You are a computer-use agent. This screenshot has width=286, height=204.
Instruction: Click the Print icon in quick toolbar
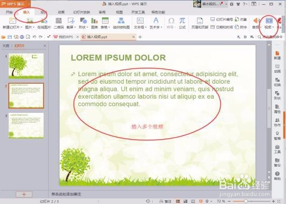tap(22, 37)
